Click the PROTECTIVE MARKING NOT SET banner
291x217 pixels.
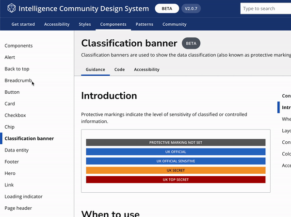(176, 143)
